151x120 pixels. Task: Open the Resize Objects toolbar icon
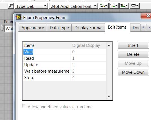pos(124,6)
